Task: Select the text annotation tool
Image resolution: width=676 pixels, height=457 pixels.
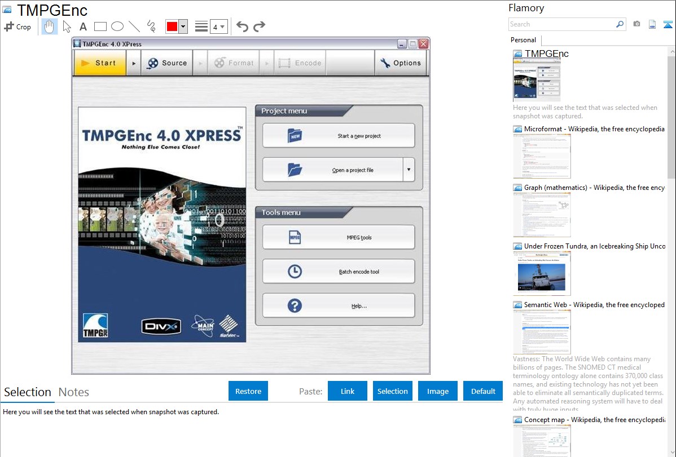Action: coord(83,26)
